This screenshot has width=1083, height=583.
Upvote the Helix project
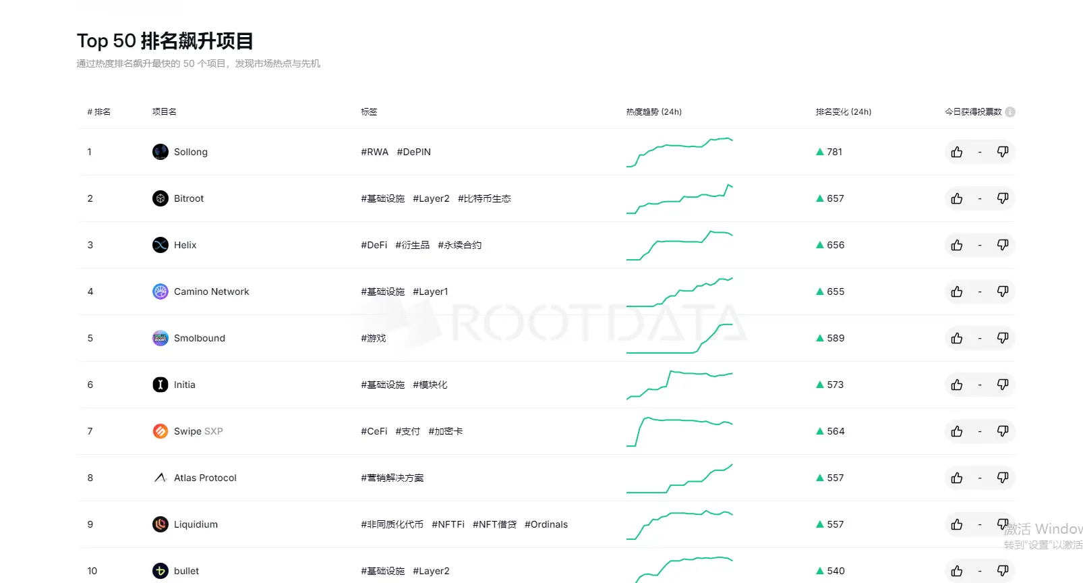coord(957,245)
